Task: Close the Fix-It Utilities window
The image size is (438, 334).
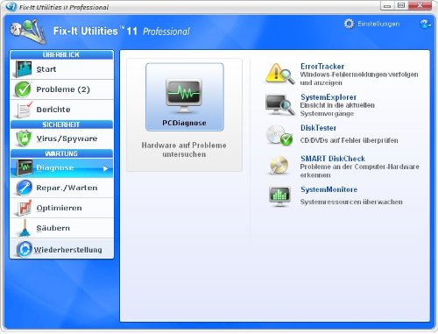Action: click(x=420, y=5)
